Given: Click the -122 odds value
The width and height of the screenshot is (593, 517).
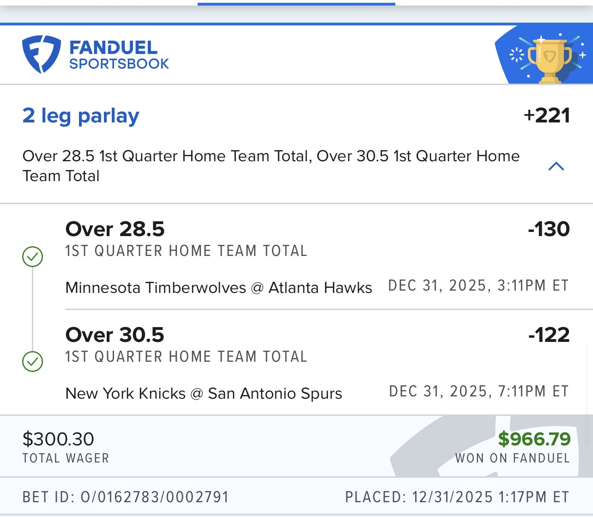Looking at the screenshot, I should 549,335.
